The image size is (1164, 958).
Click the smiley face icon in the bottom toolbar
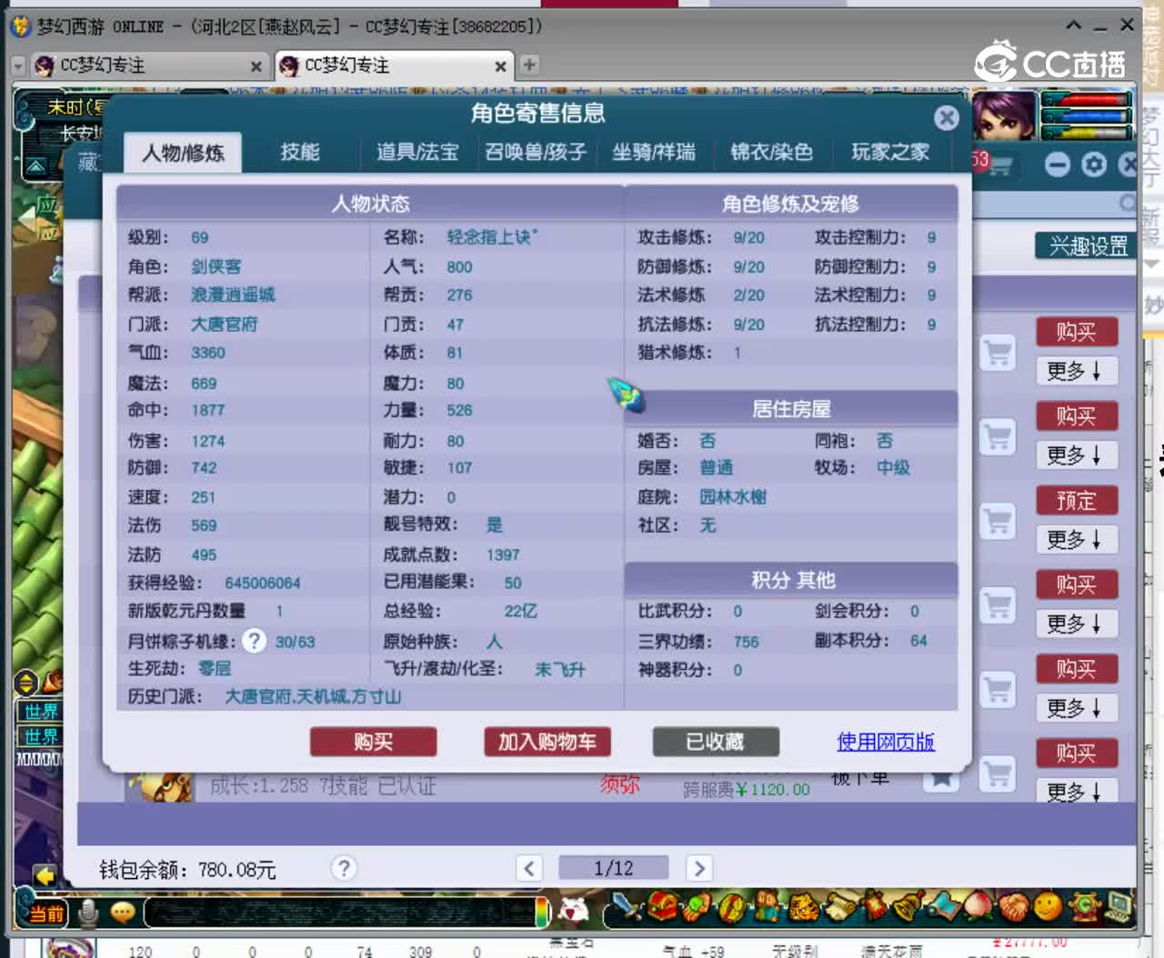pyautogui.click(x=1048, y=906)
